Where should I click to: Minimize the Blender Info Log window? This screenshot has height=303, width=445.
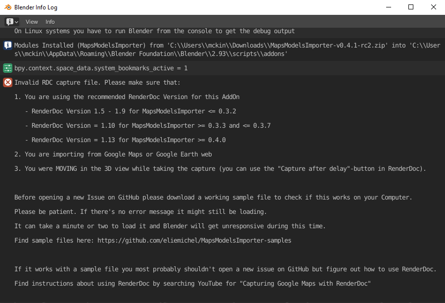388,7
